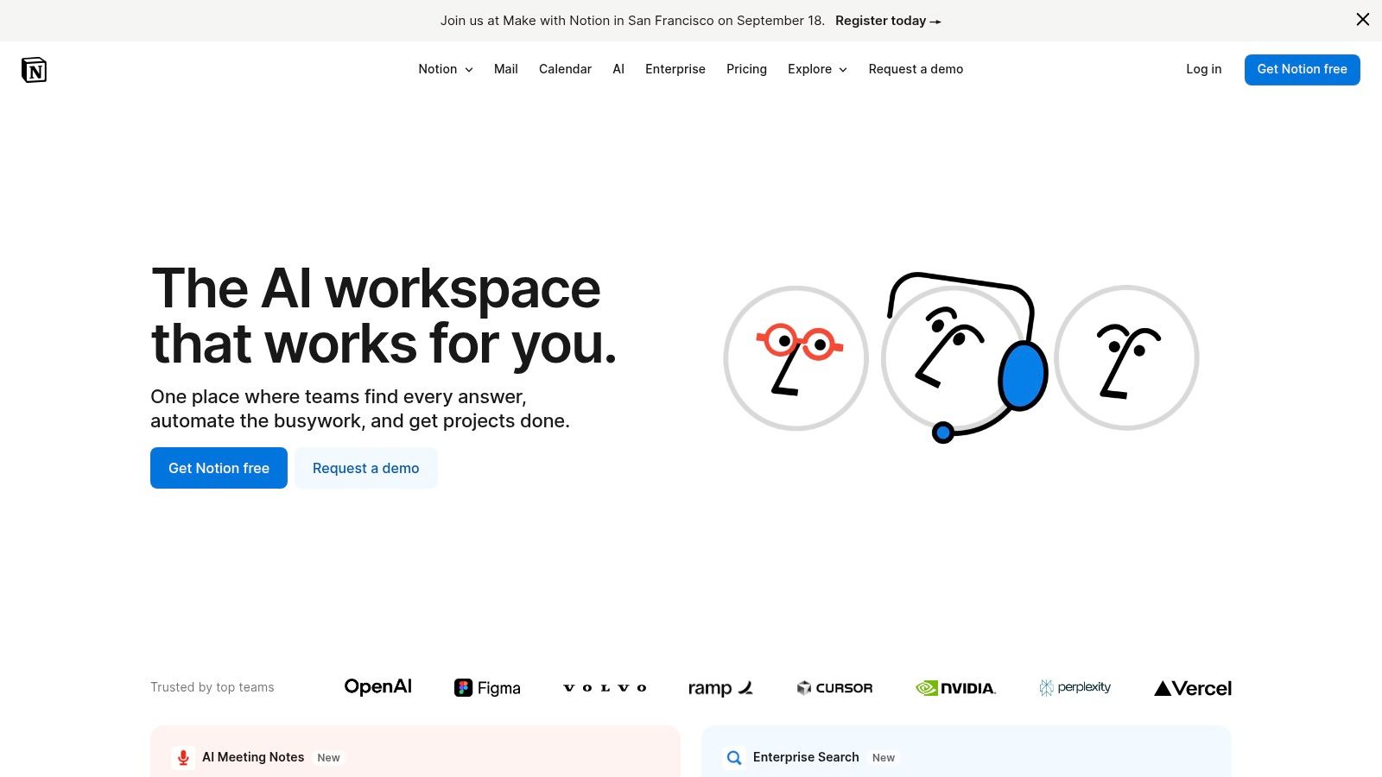1382x777 pixels.
Task: Open the Mail nav item
Action: (x=505, y=69)
